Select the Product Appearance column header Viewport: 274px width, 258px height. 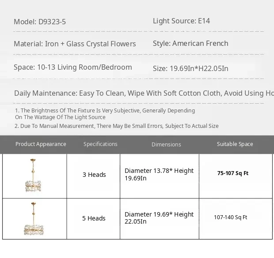click(x=41, y=144)
